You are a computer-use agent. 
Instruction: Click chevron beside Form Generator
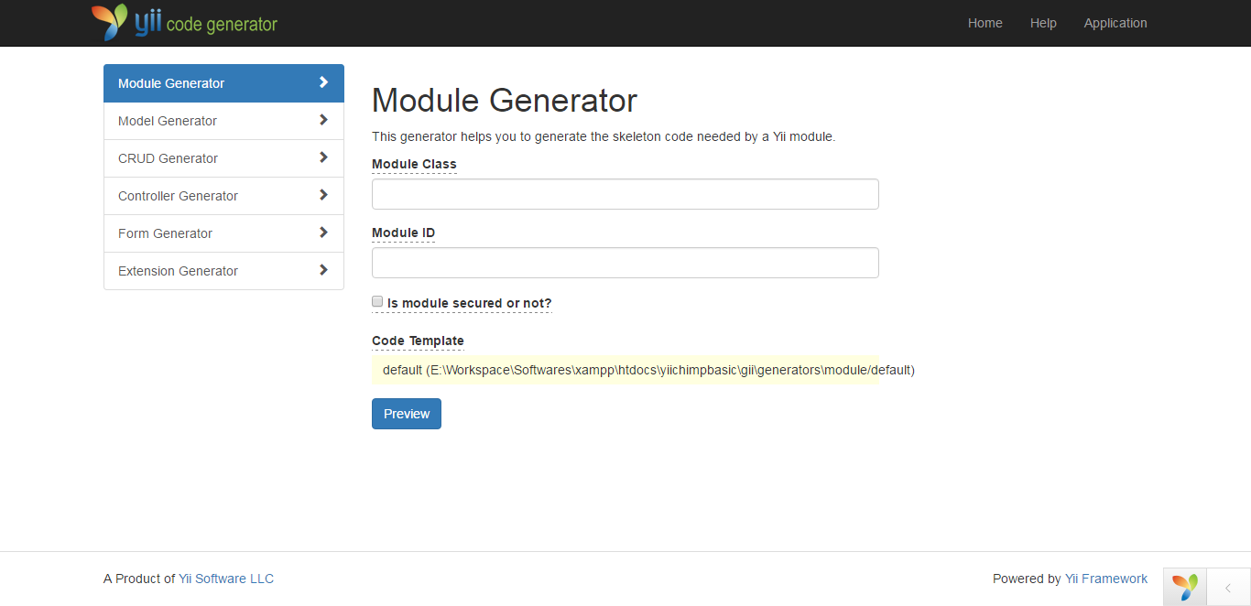[323, 233]
